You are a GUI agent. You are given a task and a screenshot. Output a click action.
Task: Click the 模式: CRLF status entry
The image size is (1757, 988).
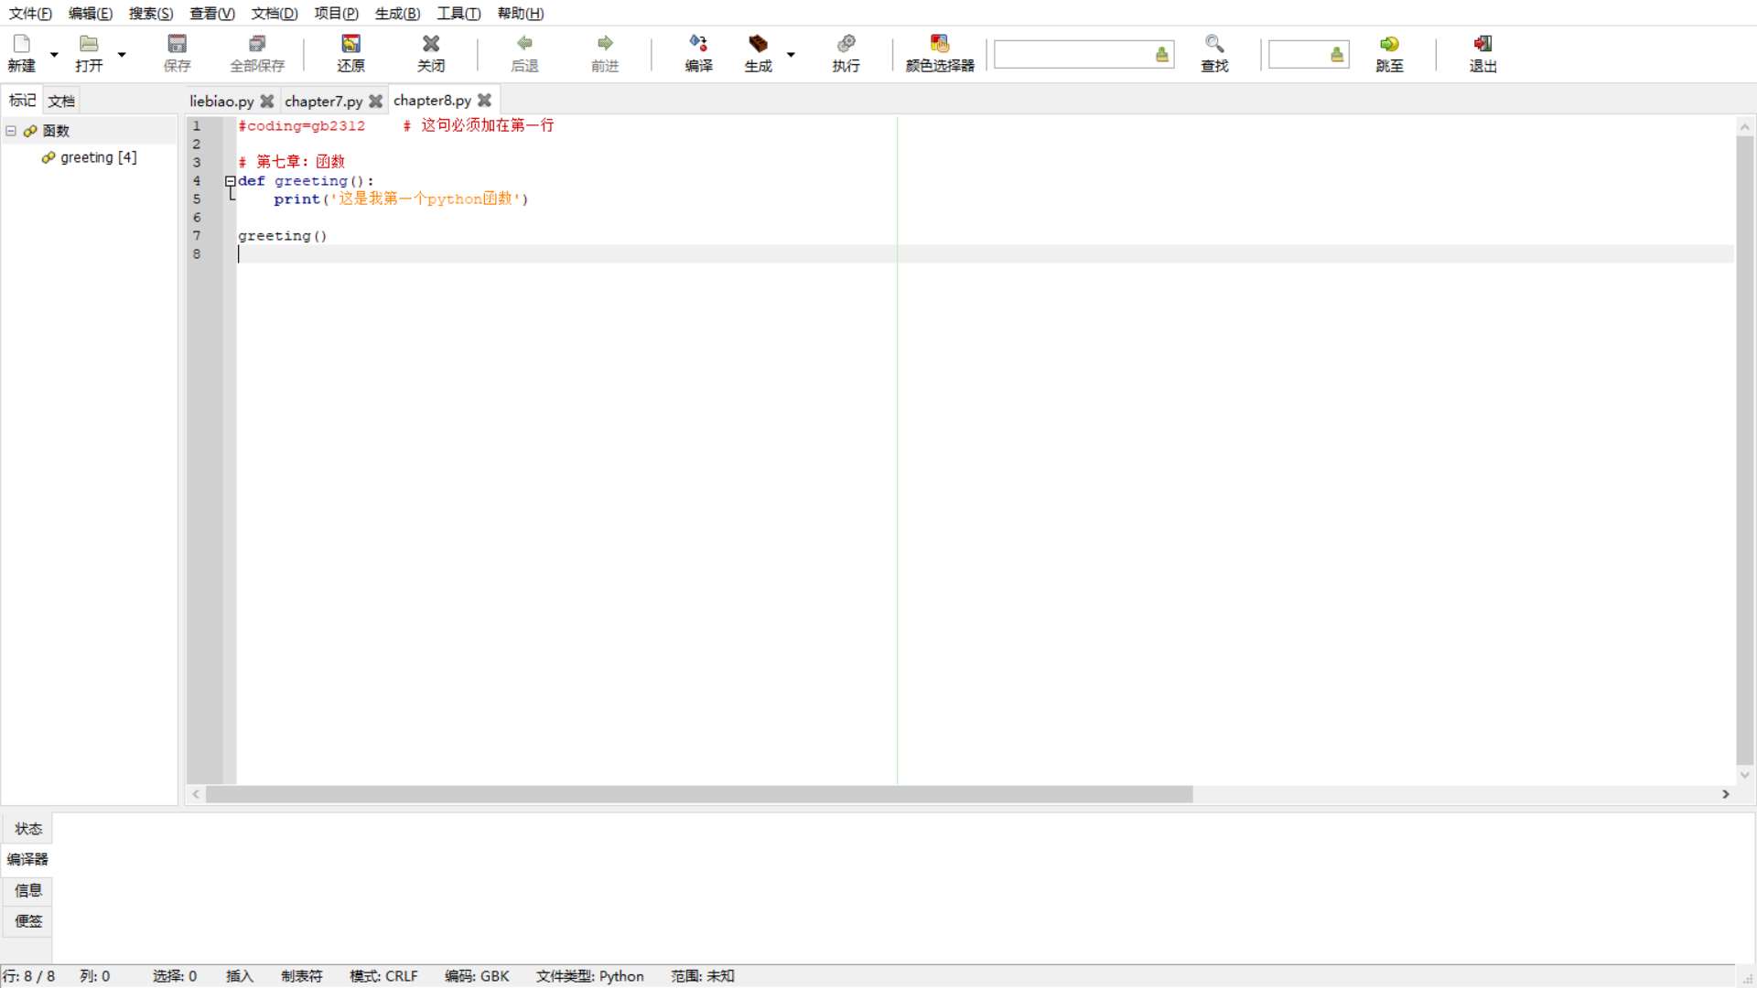coord(383,976)
